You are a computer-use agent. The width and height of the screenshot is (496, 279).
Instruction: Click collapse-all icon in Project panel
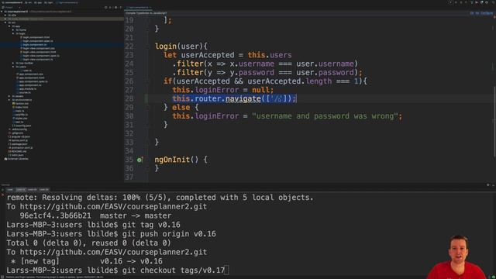point(110,7)
